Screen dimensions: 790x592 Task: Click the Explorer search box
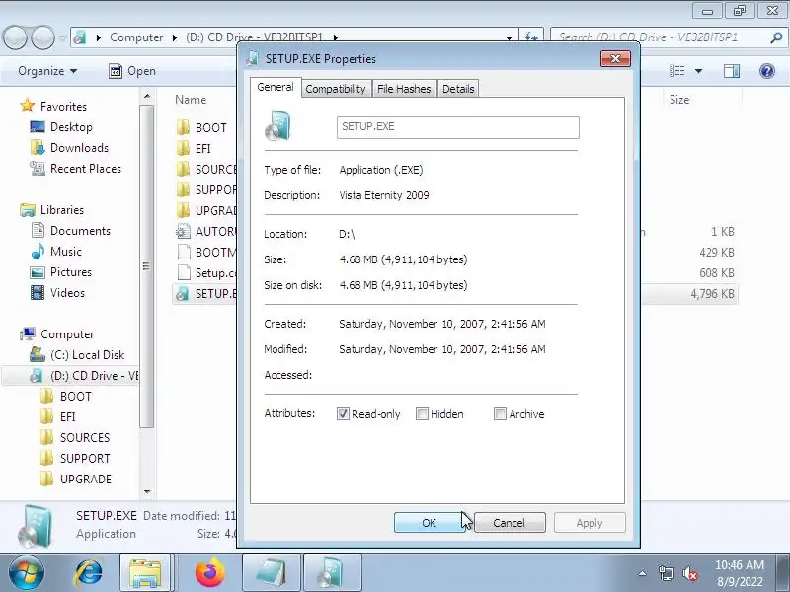tap(660, 37)
